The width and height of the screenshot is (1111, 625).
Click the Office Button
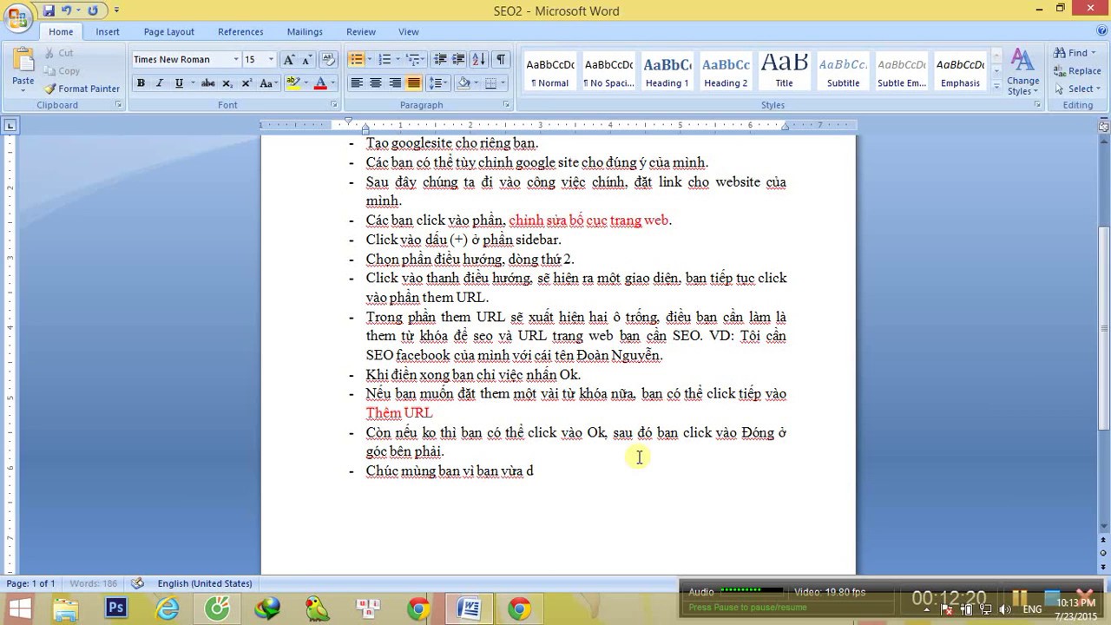pyautogui.click(x=16, y=16)
